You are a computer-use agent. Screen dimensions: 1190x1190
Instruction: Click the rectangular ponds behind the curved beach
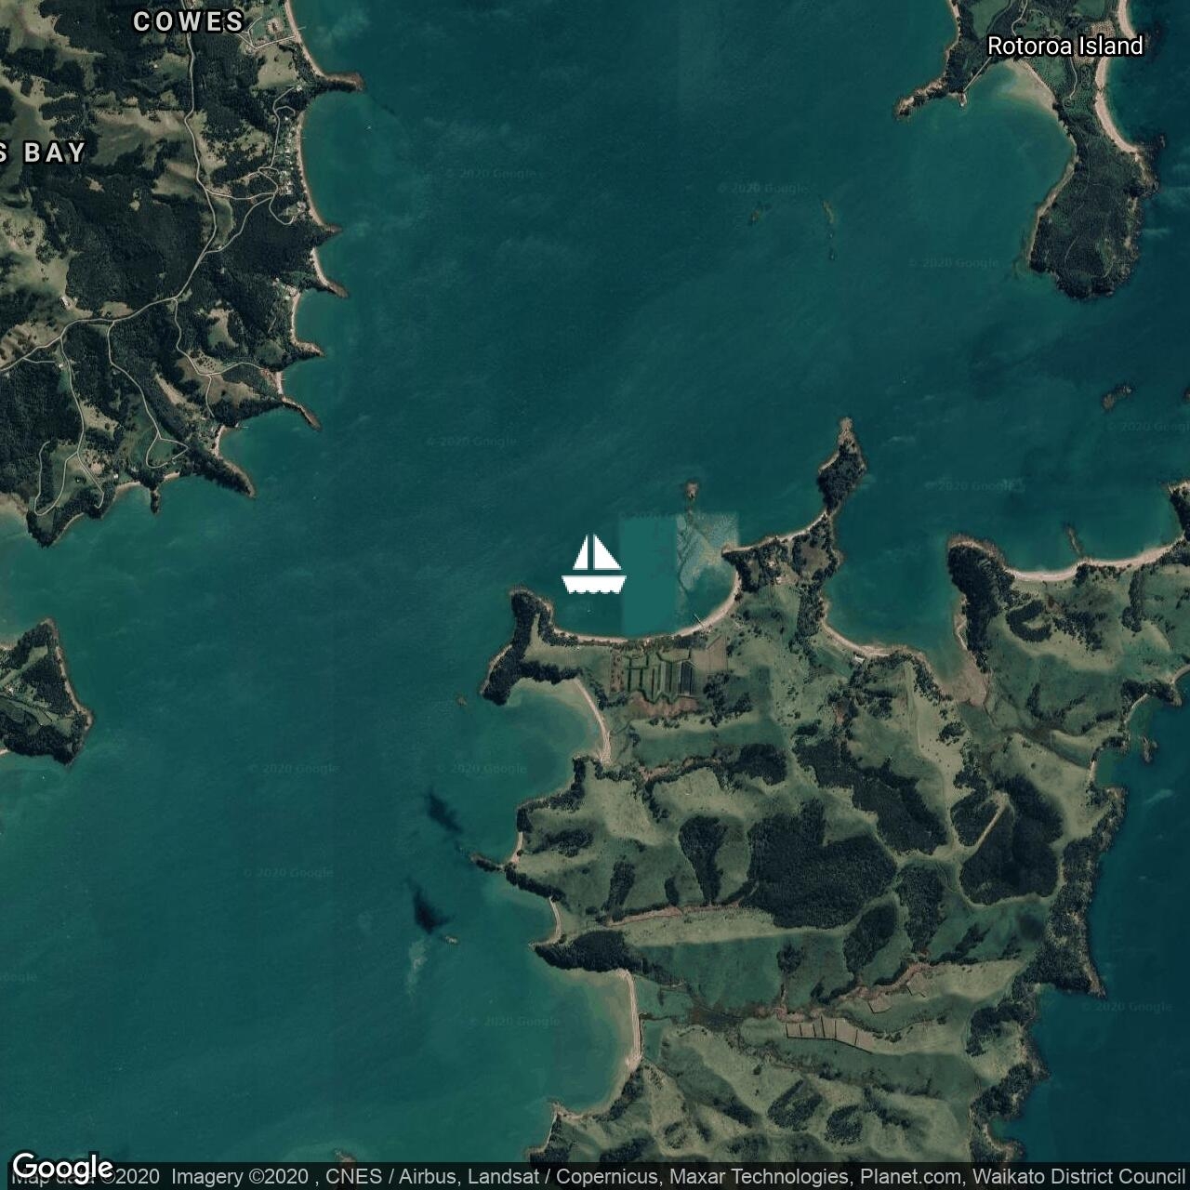(x=662, y=671)
